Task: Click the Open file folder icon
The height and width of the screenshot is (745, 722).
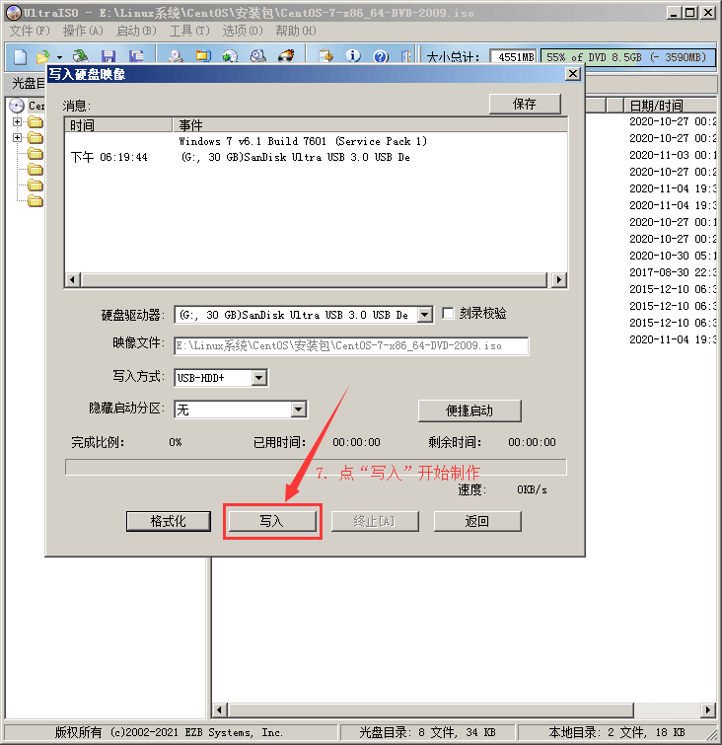Action: point(42,57)
